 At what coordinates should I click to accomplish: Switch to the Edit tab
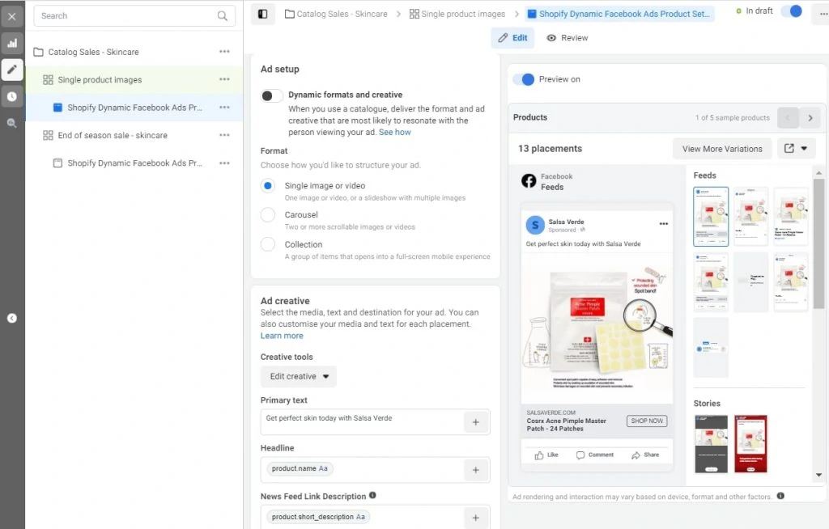pos(512,38)
